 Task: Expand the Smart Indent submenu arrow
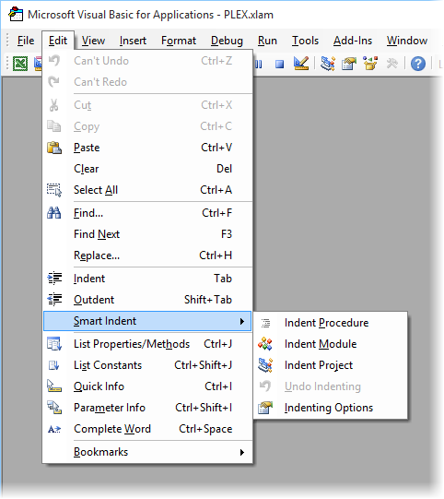click(x=242, y=321)
